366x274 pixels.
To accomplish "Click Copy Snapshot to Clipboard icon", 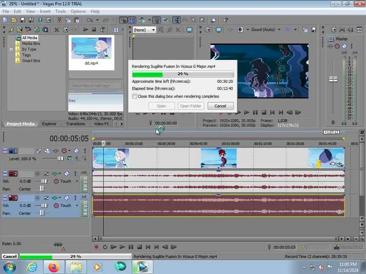I will (305, 30).
